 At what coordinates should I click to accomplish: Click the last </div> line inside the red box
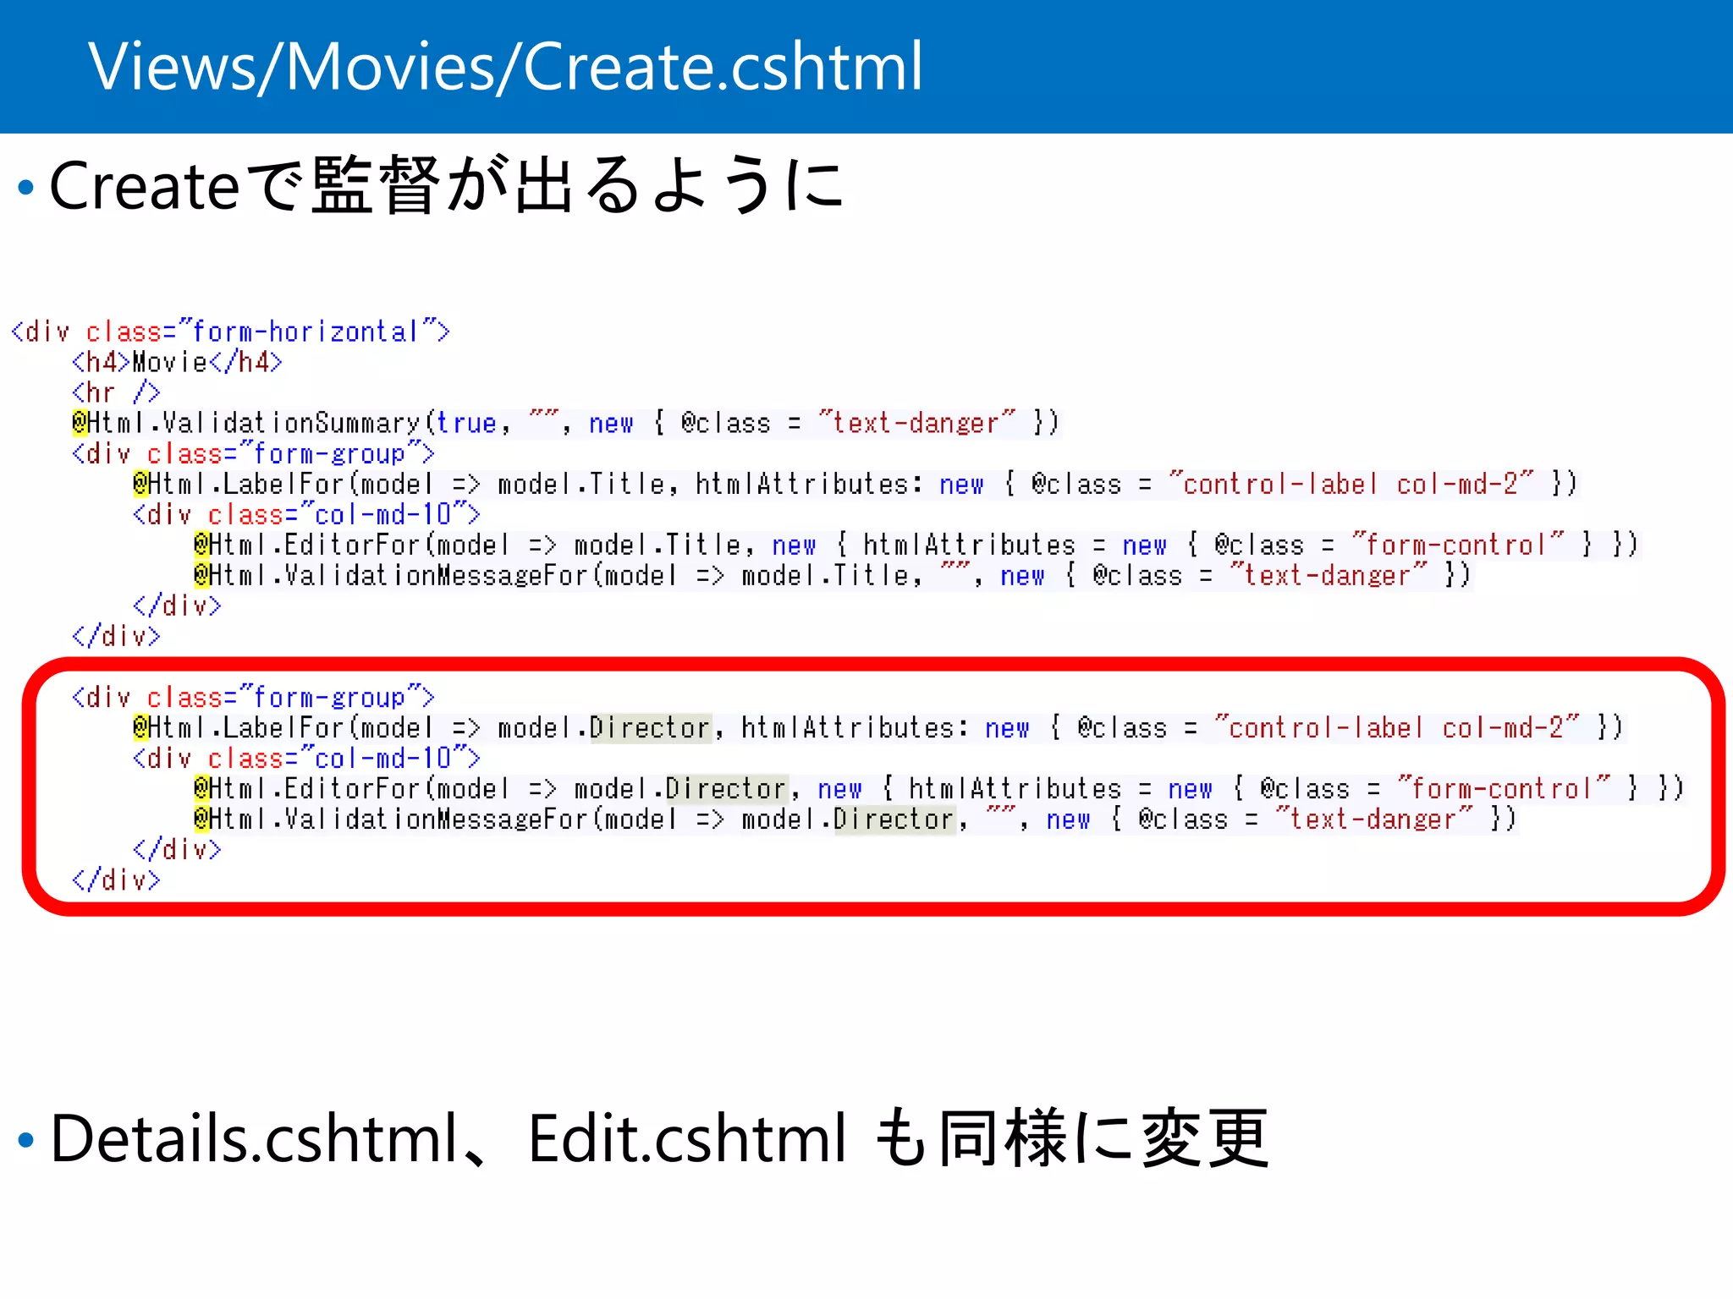pos(116,880)
